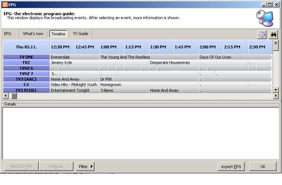
Task: Select the 3 News event
Action: point(124,90)
